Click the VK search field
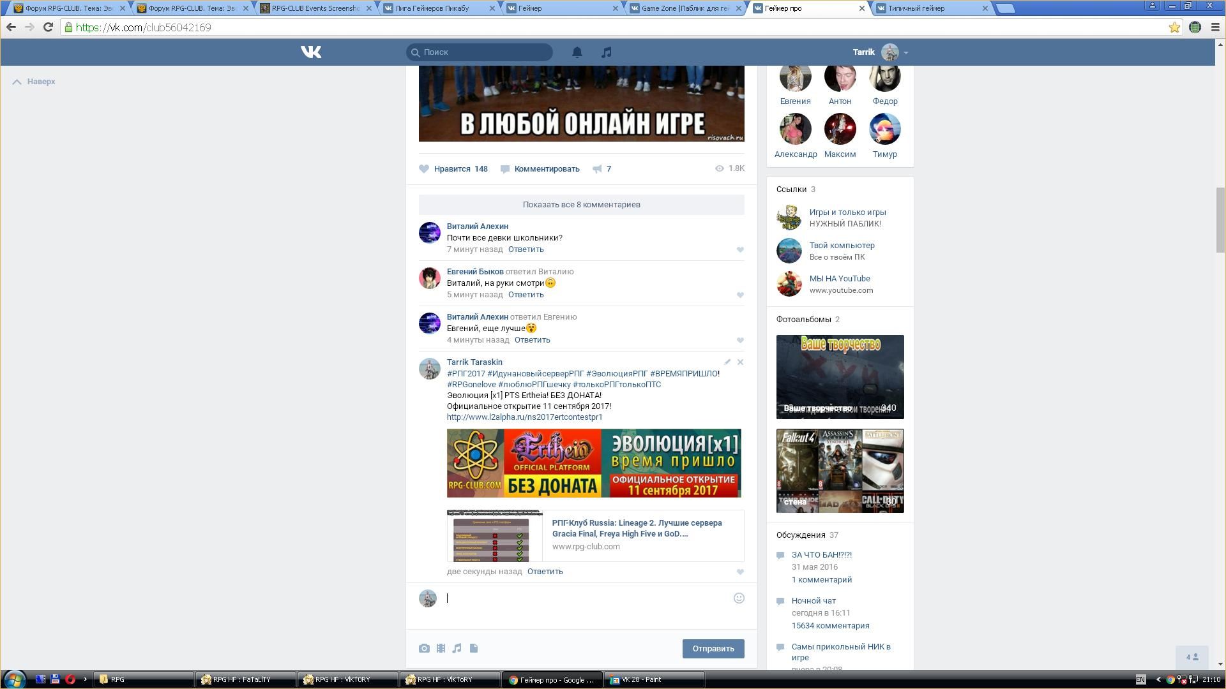The height and width of the screenshot is (689, 1226). [480, 52]
